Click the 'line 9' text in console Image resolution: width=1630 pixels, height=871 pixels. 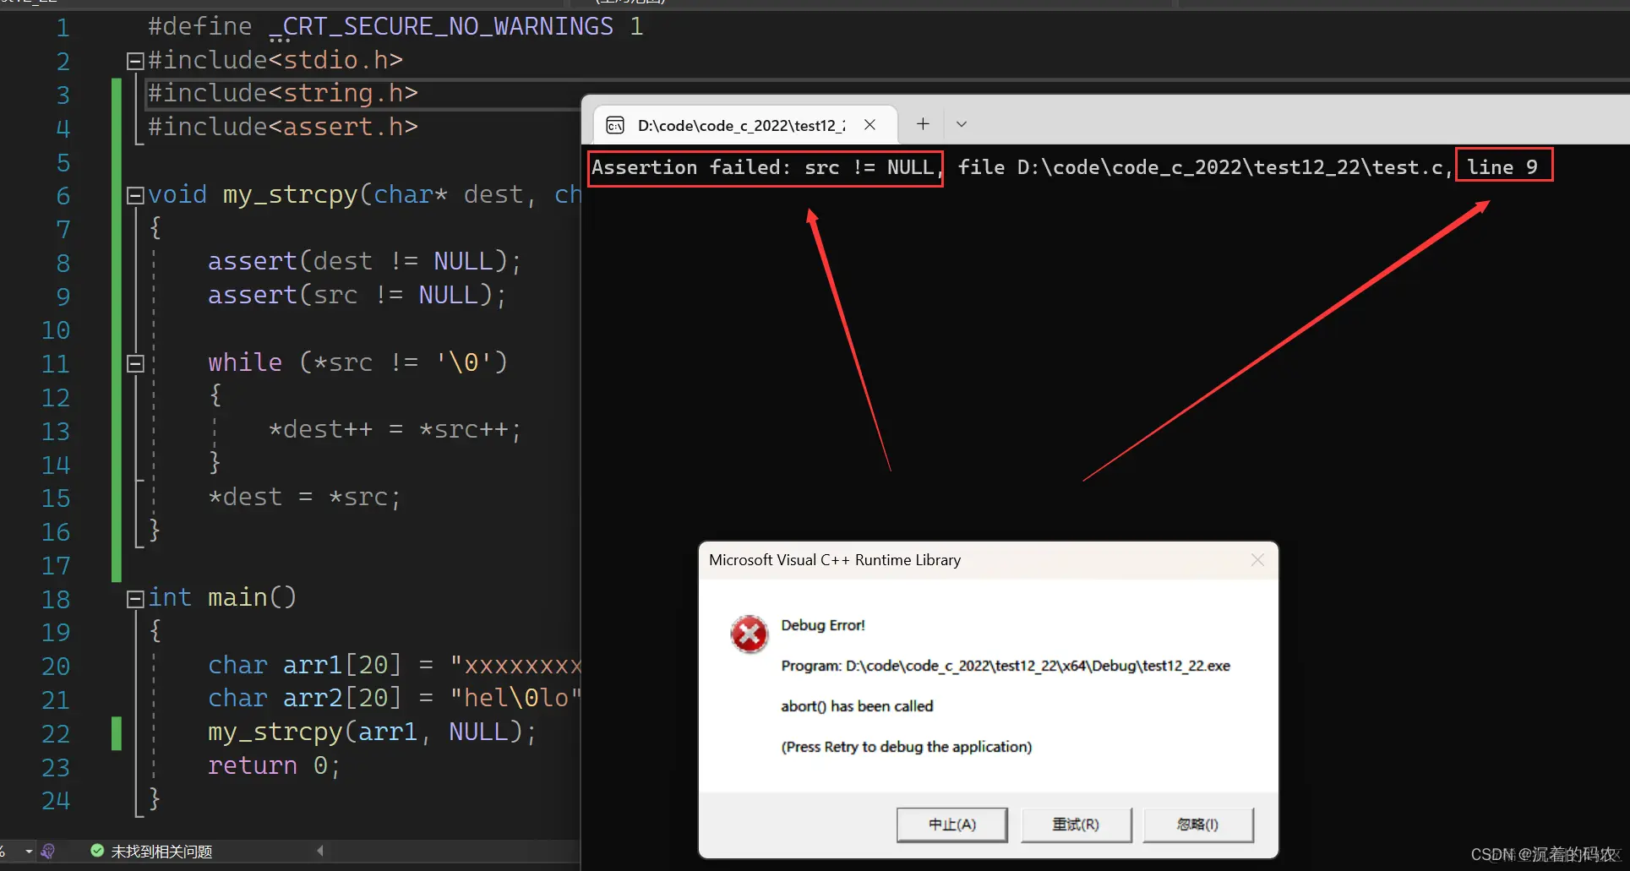(x=1502, y=167)
